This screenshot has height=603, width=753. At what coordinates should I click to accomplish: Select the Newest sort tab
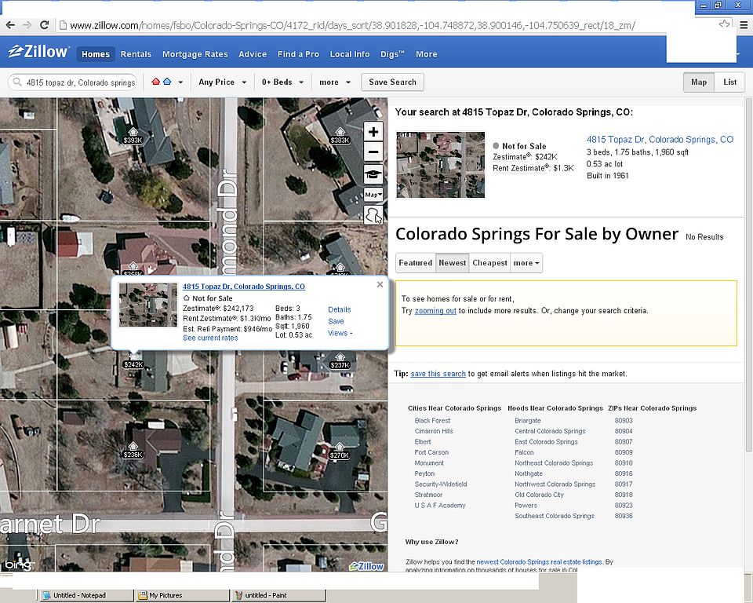pyautogui.click(x=453, y=263)
